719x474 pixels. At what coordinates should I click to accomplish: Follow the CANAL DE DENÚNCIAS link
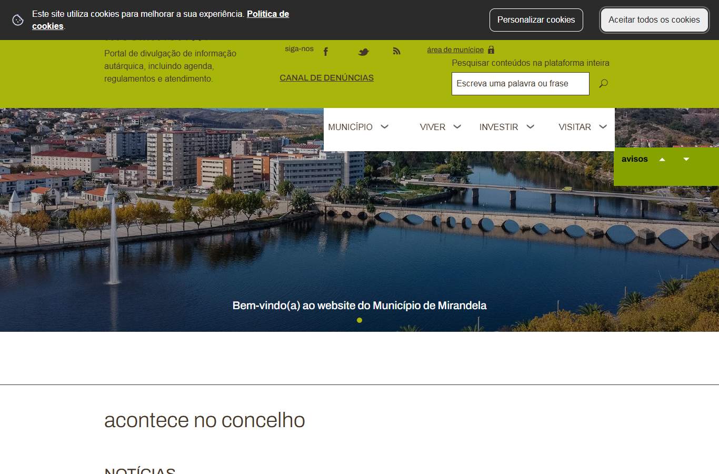tap(327, 78)
